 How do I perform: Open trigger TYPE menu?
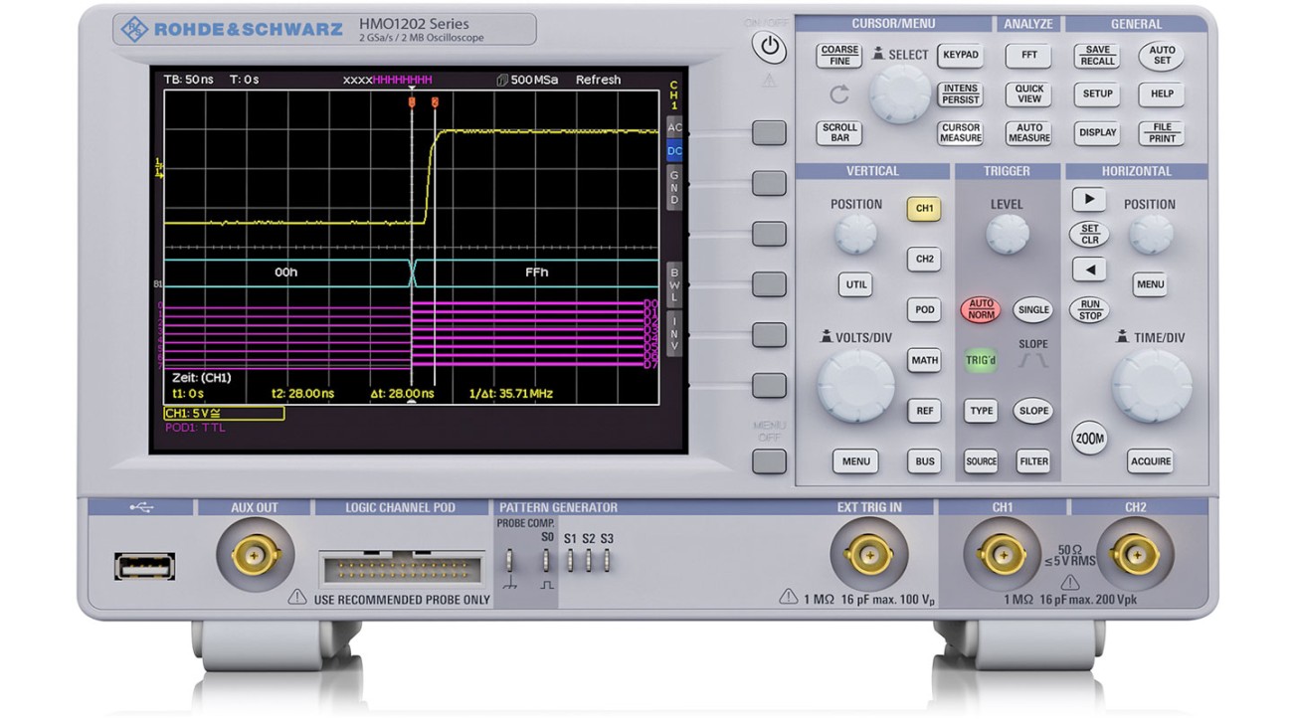pos(981,411)
